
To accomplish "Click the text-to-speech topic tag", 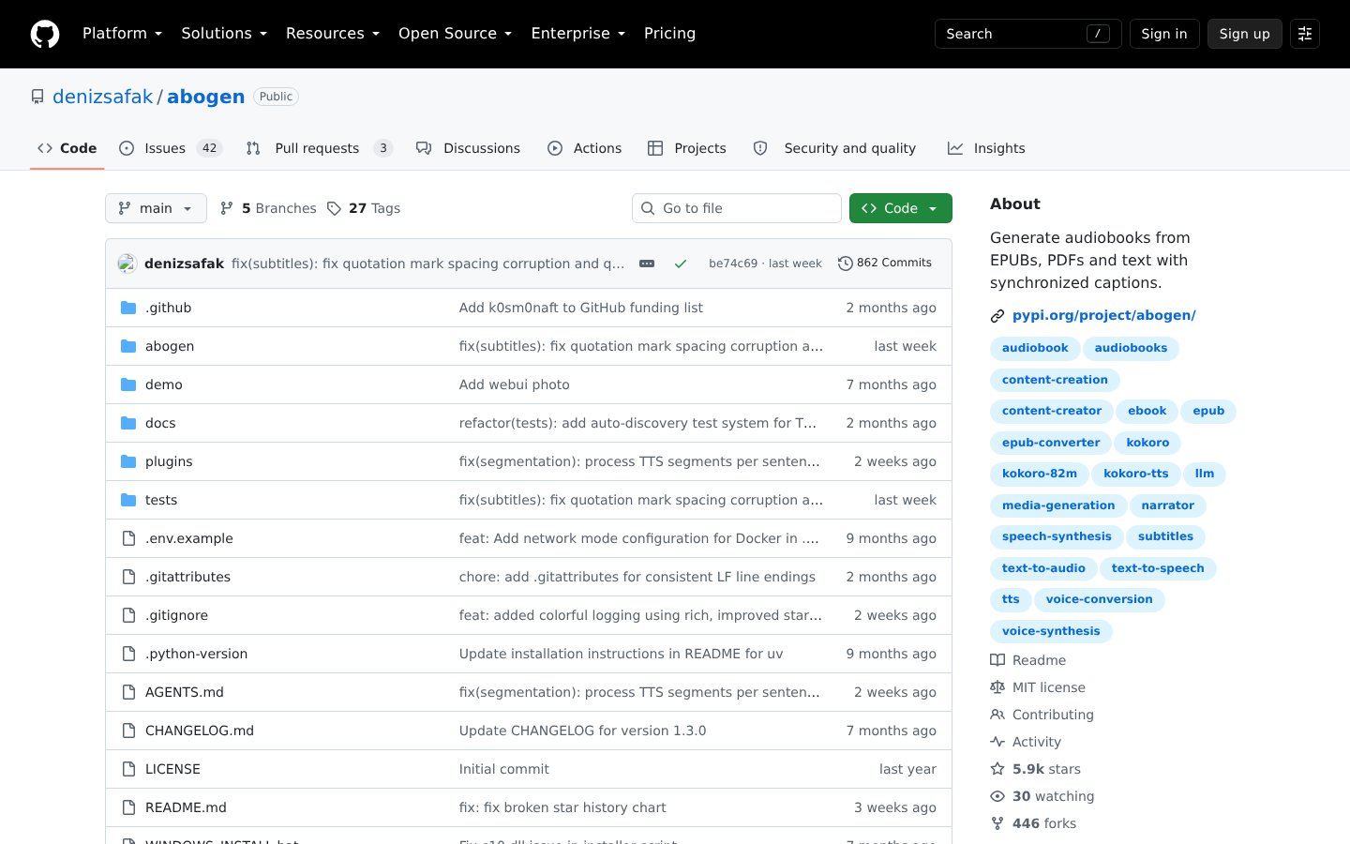I will (1158, 569).
